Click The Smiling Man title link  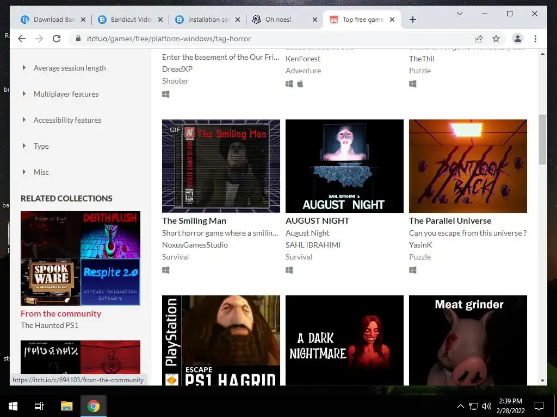click(x=194, y=220)
